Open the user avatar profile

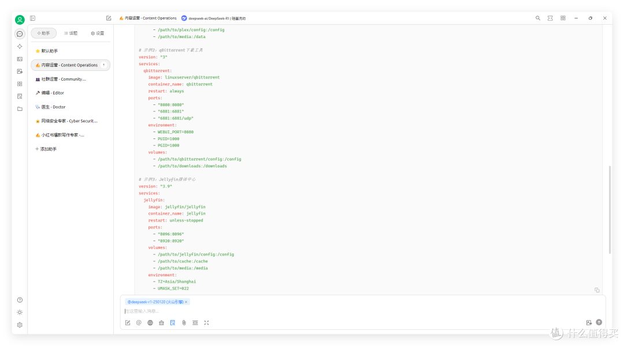pyautogui.click(x=20, y=19)
